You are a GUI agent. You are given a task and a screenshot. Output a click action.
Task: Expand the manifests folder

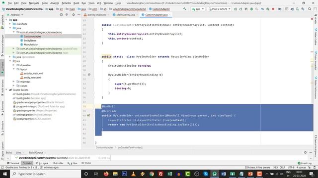10,24
